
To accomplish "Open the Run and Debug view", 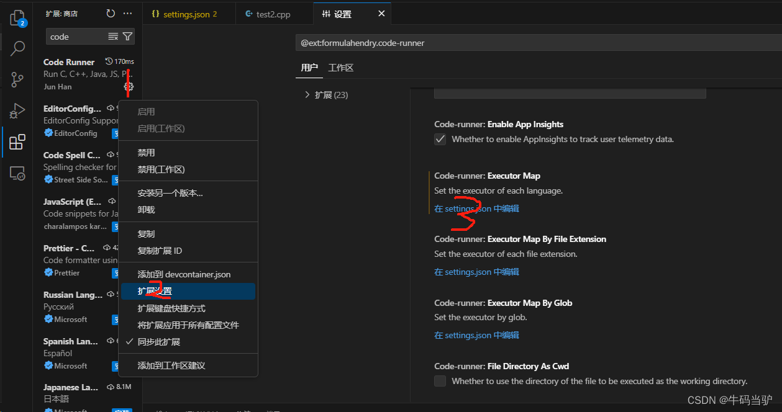I will pos(17,111).
